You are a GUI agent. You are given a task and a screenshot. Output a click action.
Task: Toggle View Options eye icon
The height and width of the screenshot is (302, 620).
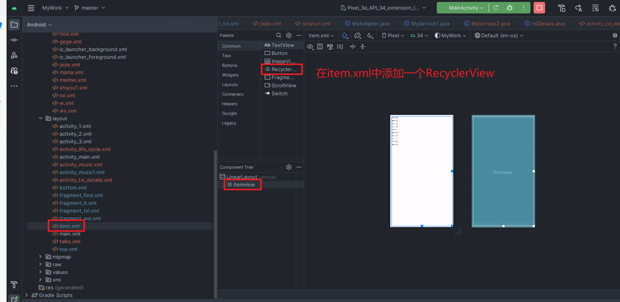310,46
